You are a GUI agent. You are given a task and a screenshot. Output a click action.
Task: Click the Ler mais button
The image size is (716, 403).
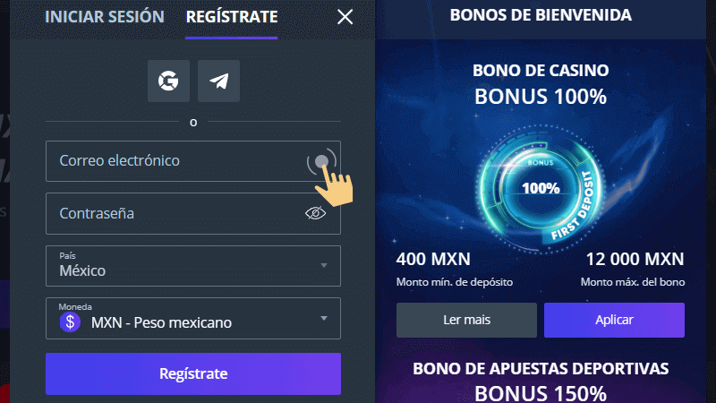coord(466,320)
